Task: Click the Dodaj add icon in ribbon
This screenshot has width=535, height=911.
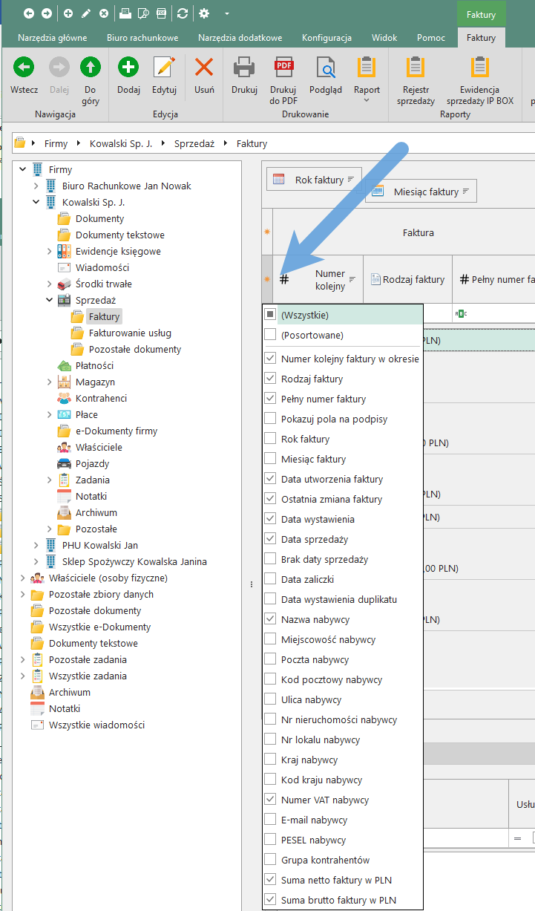Action: [128, 68]
